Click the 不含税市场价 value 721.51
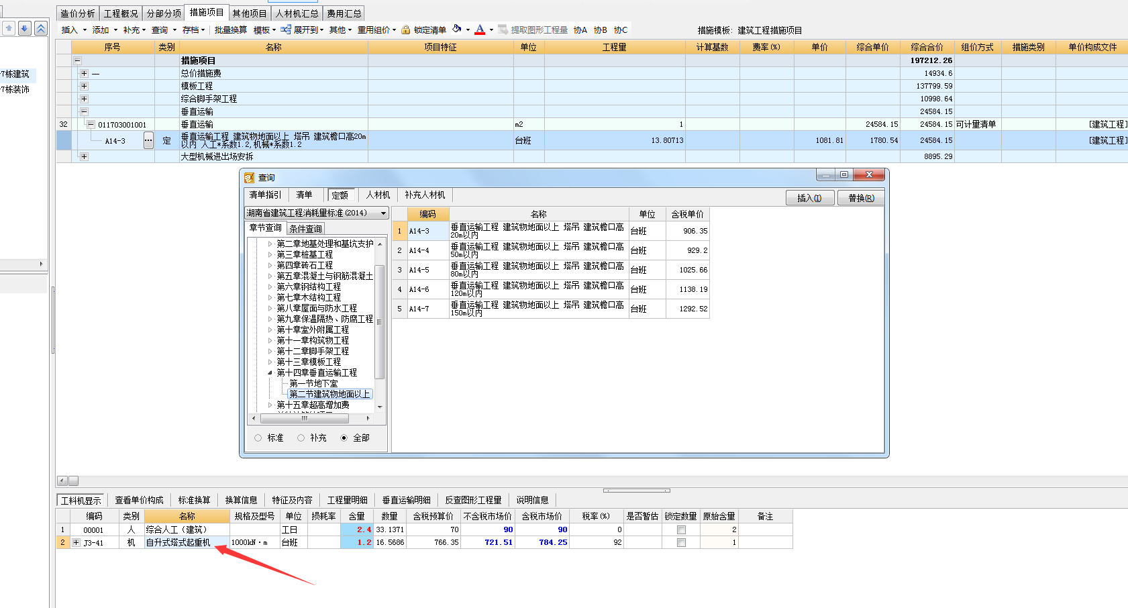Screen dimensions: 1128x608 pyautogui.click(x=488, y=542)
